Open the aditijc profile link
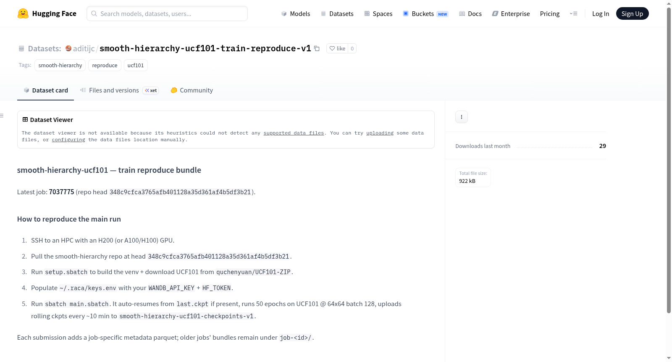Screen dimensions: 672x362 tap(84, 49)
